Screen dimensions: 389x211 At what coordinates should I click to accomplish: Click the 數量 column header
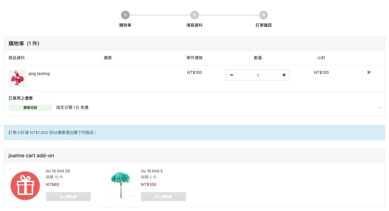click(x=258, y=58)
